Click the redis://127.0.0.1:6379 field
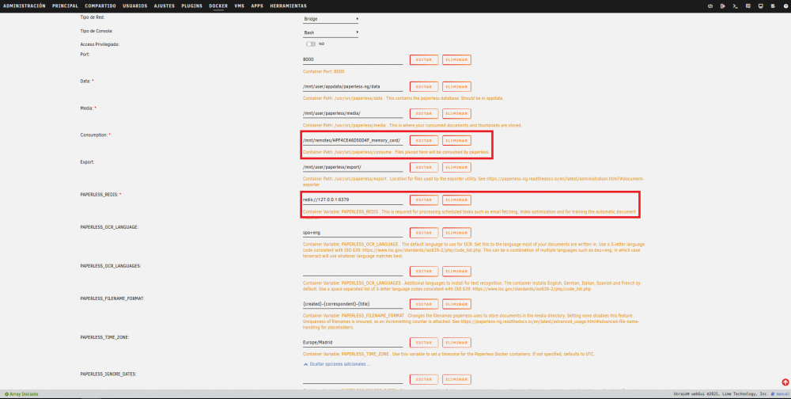Image resolution: width=791 pixels, height=399 pixels. (x=353, y=200)
